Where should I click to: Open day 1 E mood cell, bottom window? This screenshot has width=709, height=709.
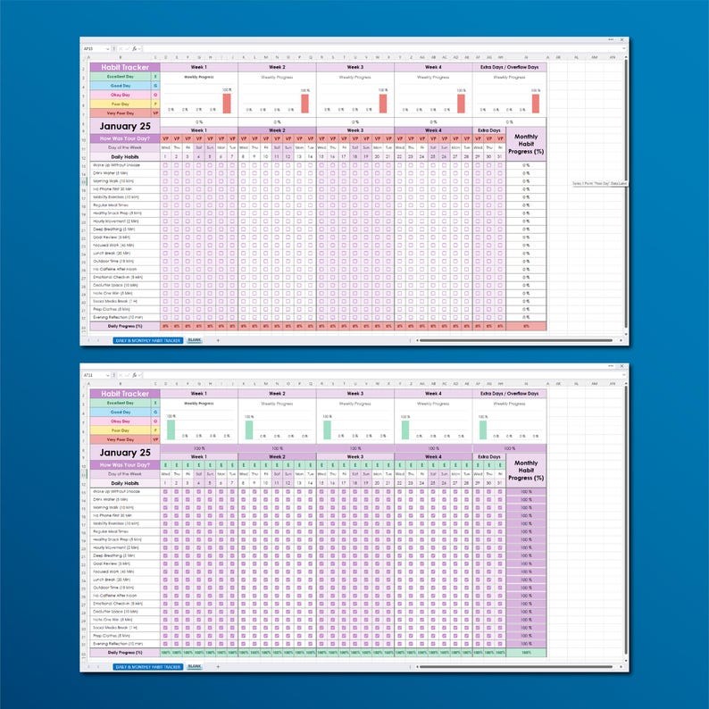pos(165,465)
